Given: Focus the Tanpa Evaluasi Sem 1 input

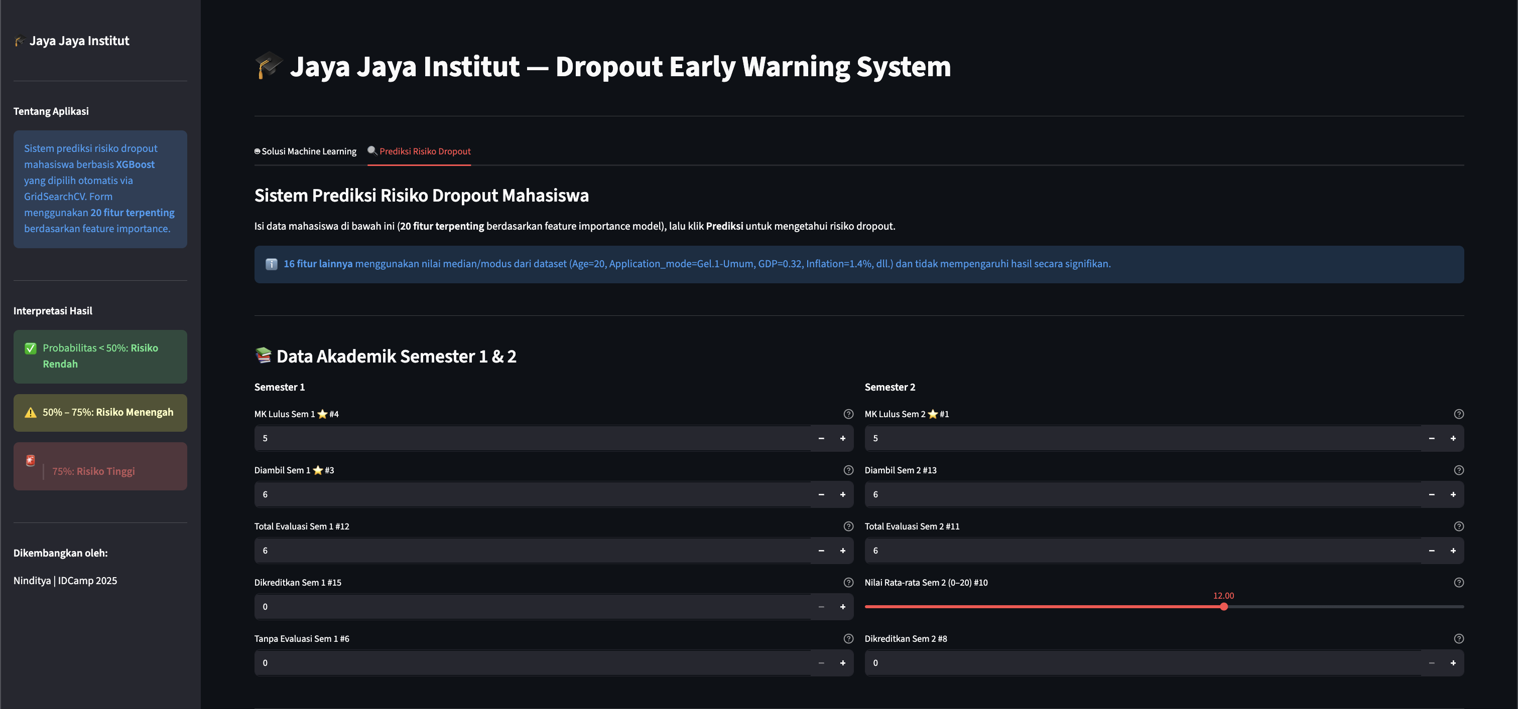Looking at the screenshot, I should [533, 663].
